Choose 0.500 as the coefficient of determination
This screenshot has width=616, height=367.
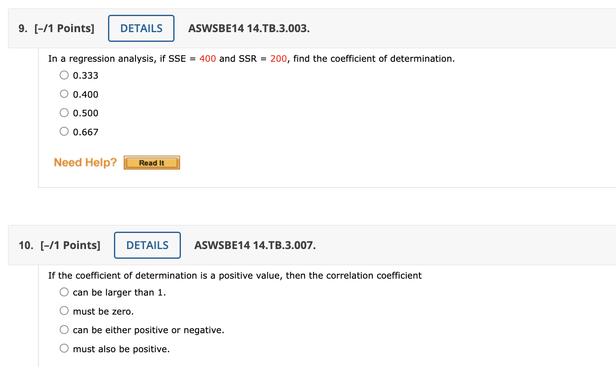click(64, 112)
